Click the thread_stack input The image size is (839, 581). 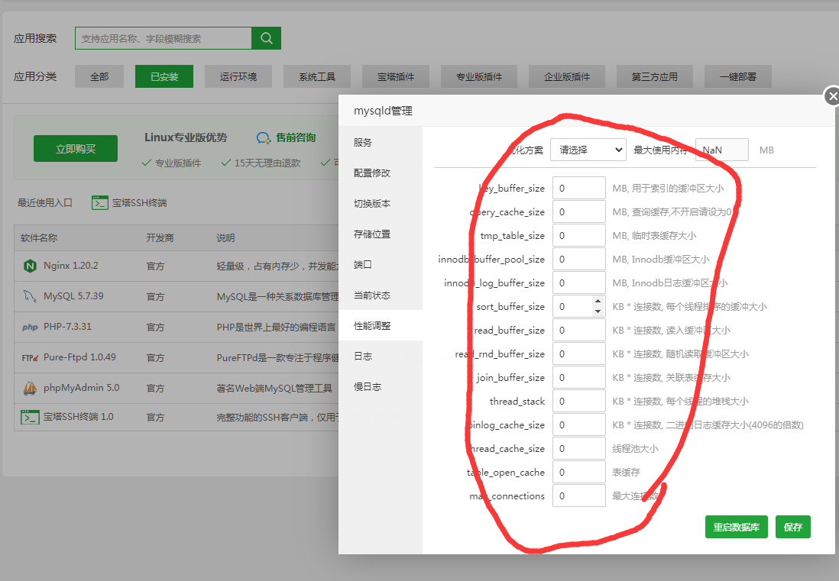tap(579, 402)
